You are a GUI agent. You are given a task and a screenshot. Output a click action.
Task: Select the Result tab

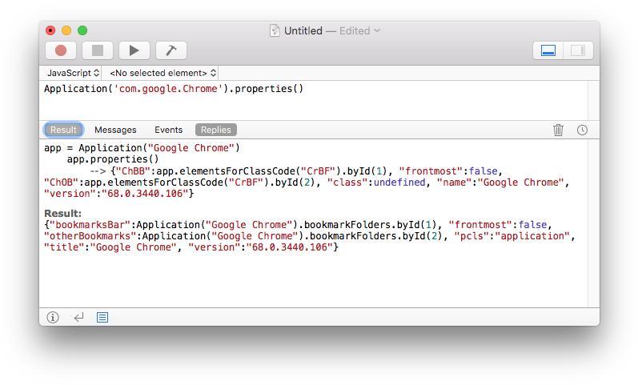click(63, 130)
